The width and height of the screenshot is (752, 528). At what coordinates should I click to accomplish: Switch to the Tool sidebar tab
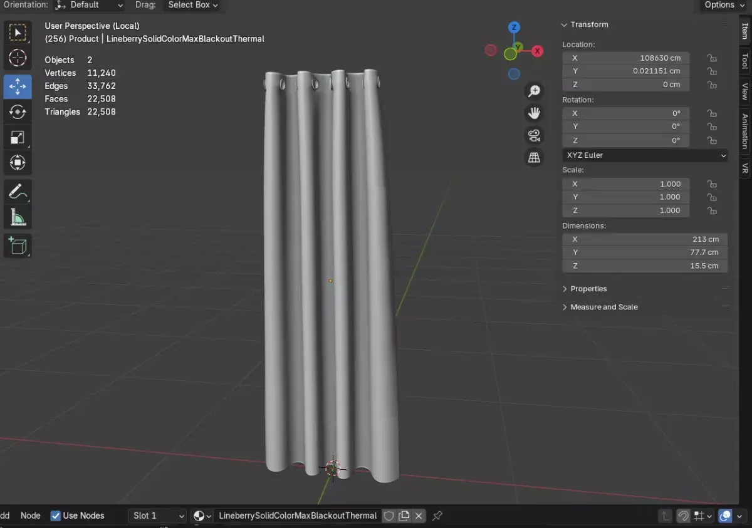744,61
